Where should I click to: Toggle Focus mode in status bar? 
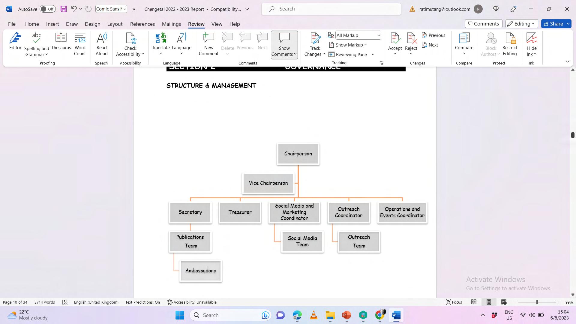pyautogui.click(x=454, y=302)
